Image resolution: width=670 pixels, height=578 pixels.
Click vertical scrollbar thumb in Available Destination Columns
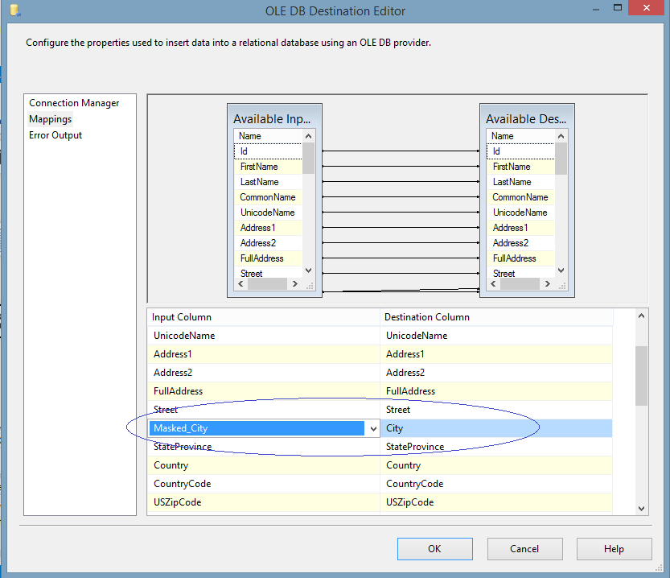pyautogui.click(x=561, y=158)
